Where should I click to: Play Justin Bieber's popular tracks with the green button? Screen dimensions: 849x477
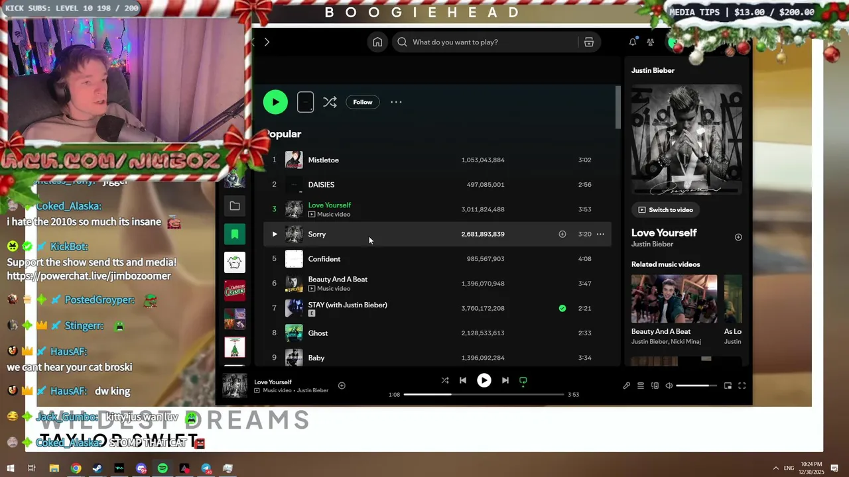click(x=275, y=102)
